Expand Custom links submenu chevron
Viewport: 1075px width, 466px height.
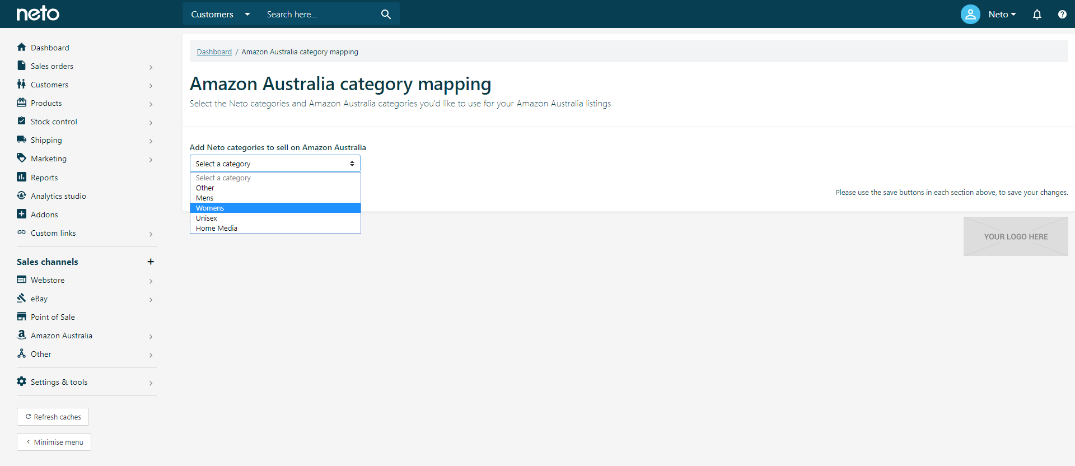click(151, 234)
